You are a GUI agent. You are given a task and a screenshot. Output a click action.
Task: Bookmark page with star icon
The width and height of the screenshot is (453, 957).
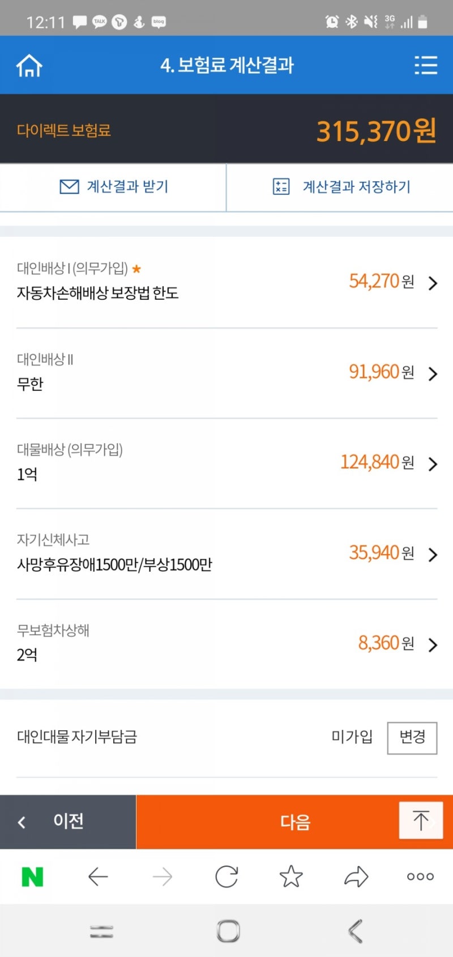point(291,877)
